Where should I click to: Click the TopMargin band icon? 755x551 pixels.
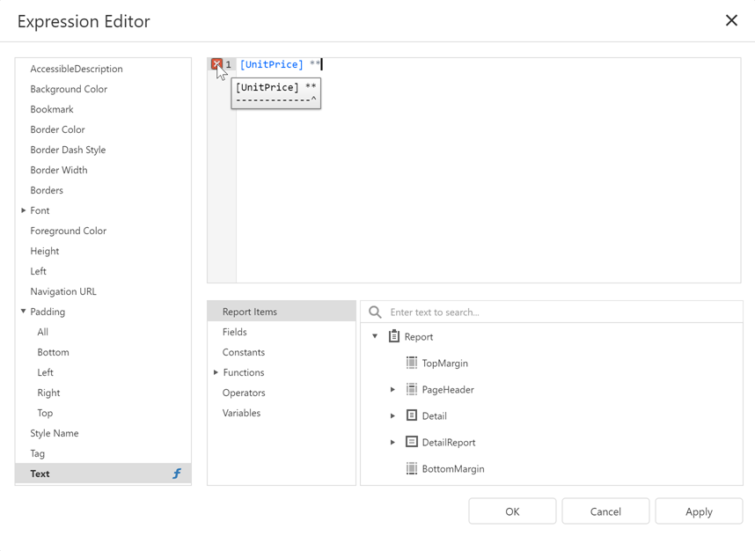(411, 363)
